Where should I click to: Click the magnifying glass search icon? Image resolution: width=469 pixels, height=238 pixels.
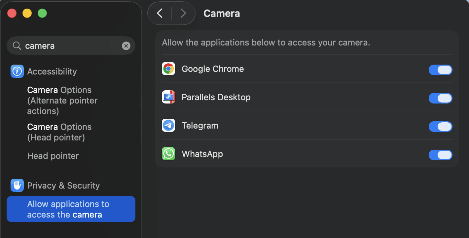coord(17,45)
